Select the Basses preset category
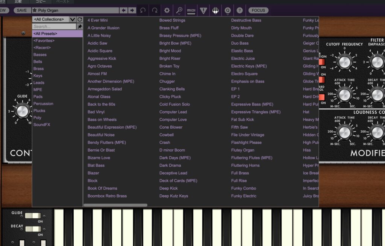This screenshot has height=246, width=385. click(x=40, y=55)
